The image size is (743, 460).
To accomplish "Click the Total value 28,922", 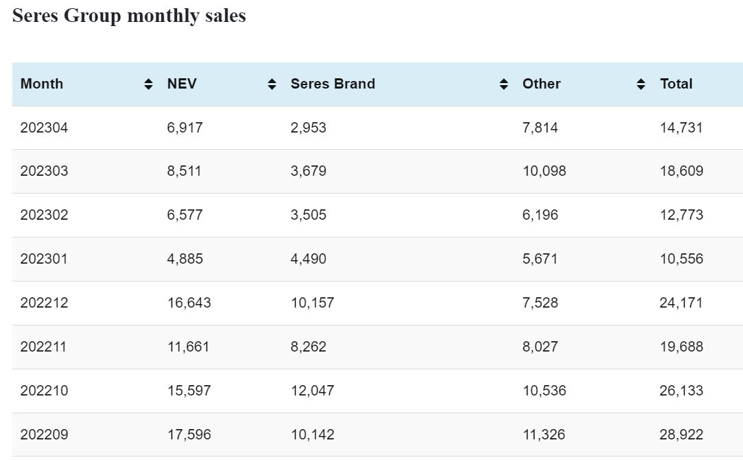I will tap(681, 435).
